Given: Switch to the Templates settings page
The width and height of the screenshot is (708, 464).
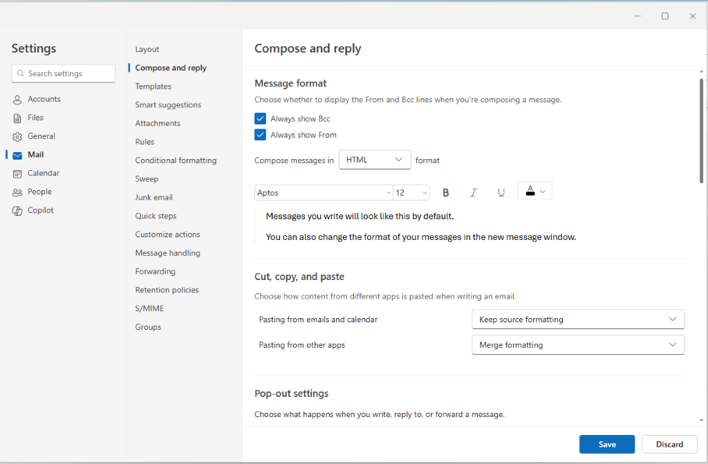Looking at the screenshot, I should [x=153, y=86].
